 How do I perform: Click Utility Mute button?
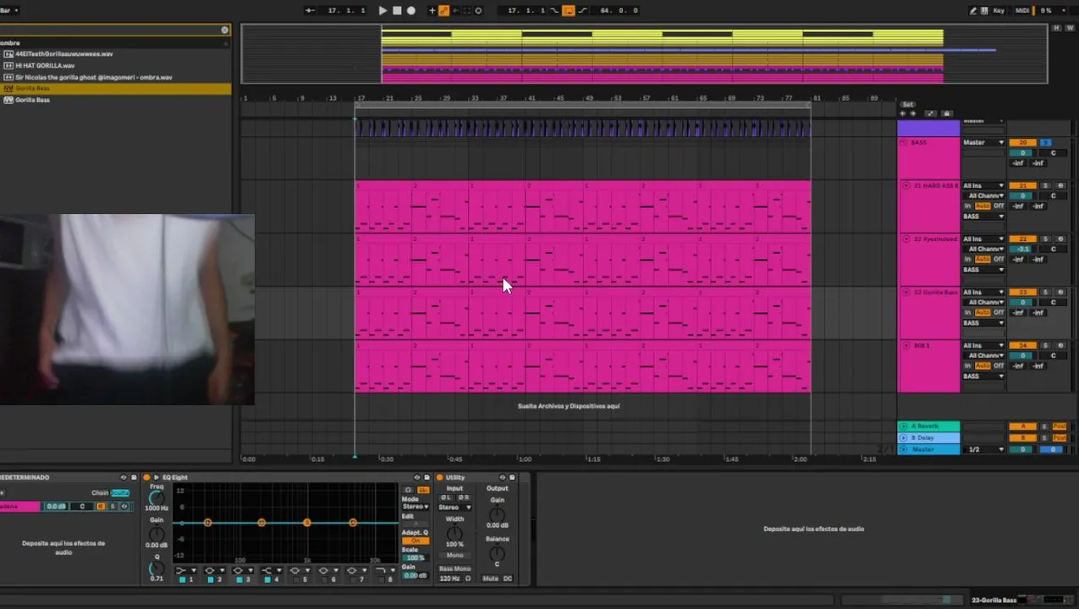(490, 579)
